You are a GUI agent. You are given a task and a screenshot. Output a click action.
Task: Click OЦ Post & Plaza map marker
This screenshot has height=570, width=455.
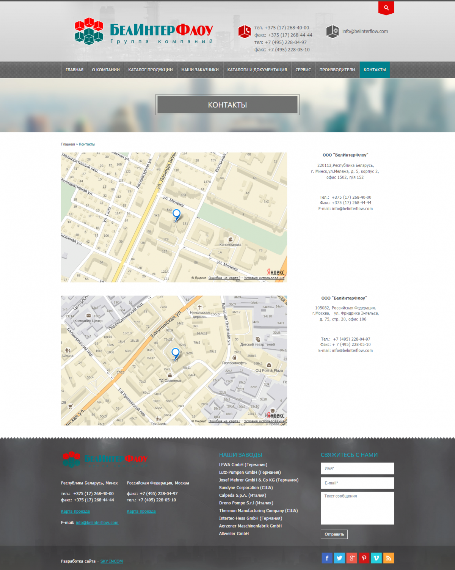coord(269,365)
